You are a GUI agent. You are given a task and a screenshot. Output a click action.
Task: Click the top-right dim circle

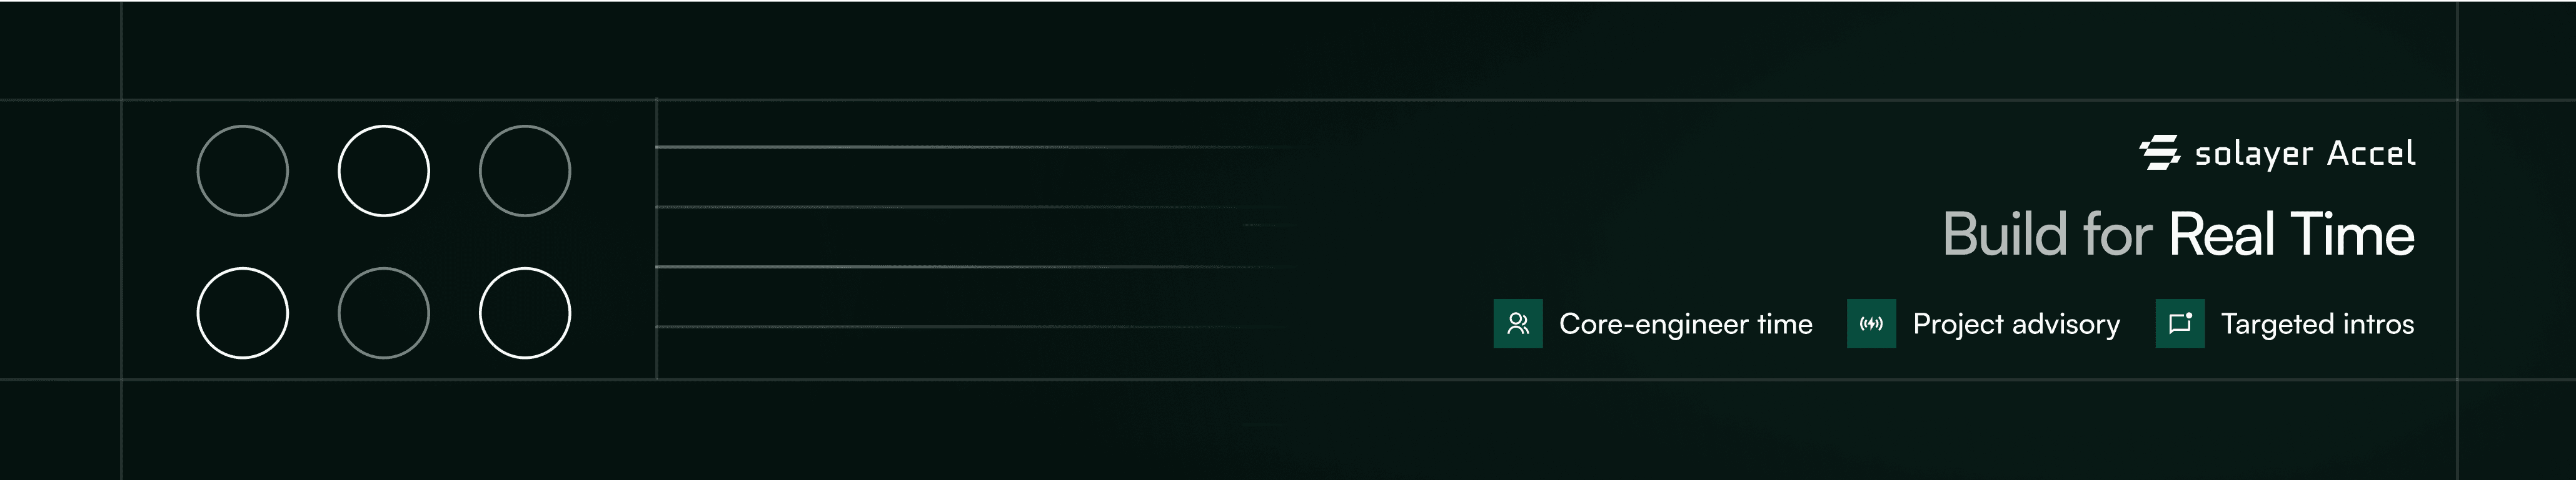tap(525, 170)
